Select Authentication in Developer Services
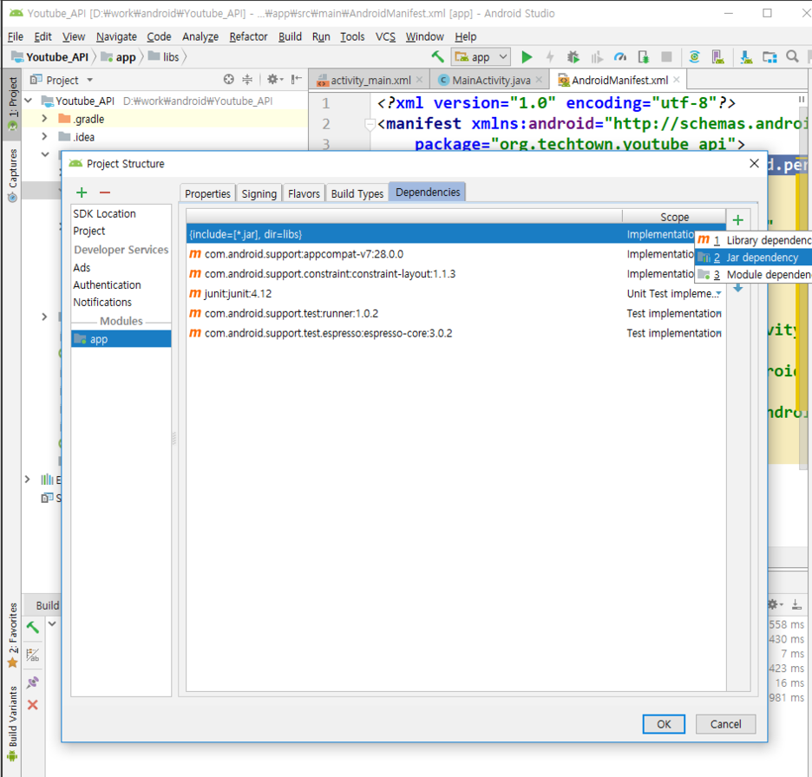The height and width of the screenshot is (777, 812). click(x=108, y=284)
